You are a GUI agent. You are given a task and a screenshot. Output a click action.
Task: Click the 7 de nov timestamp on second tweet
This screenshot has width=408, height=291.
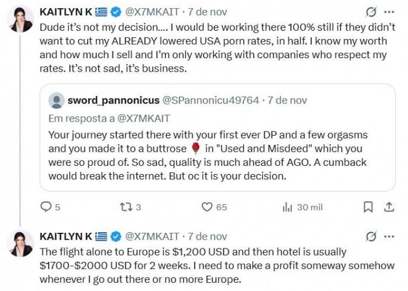coord(207,236)
